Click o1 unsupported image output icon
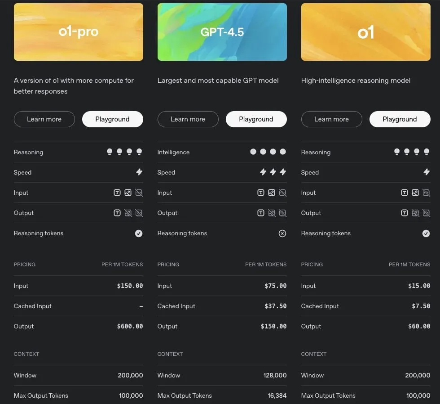Image resolution: width=440 pixels, height=404 pixels. point(415,213)
